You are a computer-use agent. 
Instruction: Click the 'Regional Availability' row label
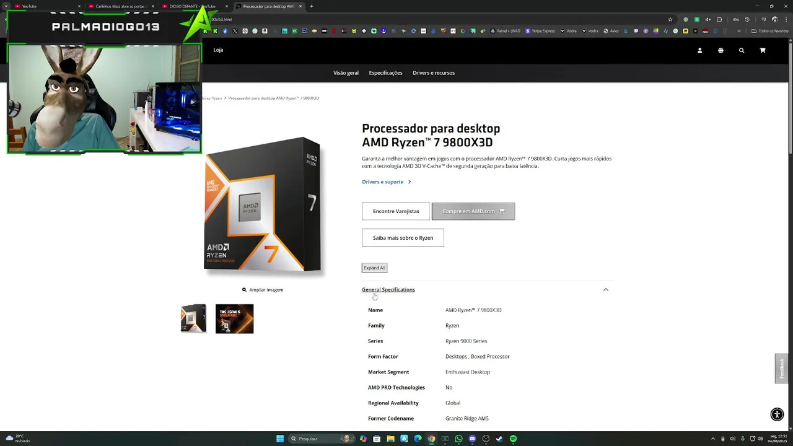coord(393,403)
